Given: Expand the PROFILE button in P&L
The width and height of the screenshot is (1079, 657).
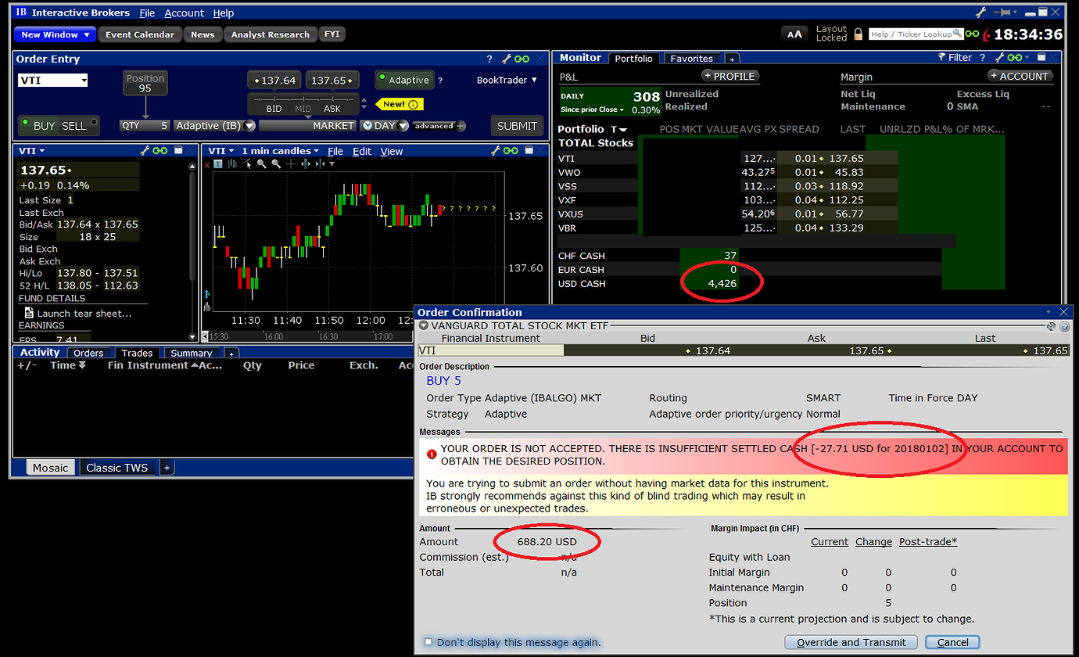Looking at the screenshot, I should click(731, 76).
